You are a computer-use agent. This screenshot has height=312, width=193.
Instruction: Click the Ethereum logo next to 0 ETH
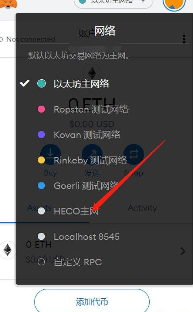[x=7, y=250]
